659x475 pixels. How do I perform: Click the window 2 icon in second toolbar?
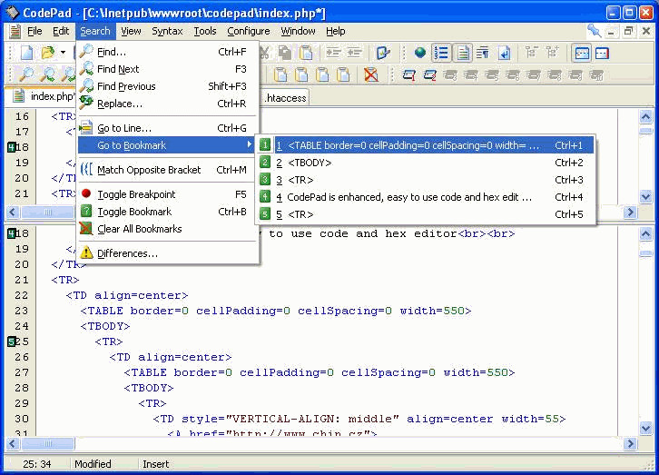pyautogui.click(x=429, y=75)
